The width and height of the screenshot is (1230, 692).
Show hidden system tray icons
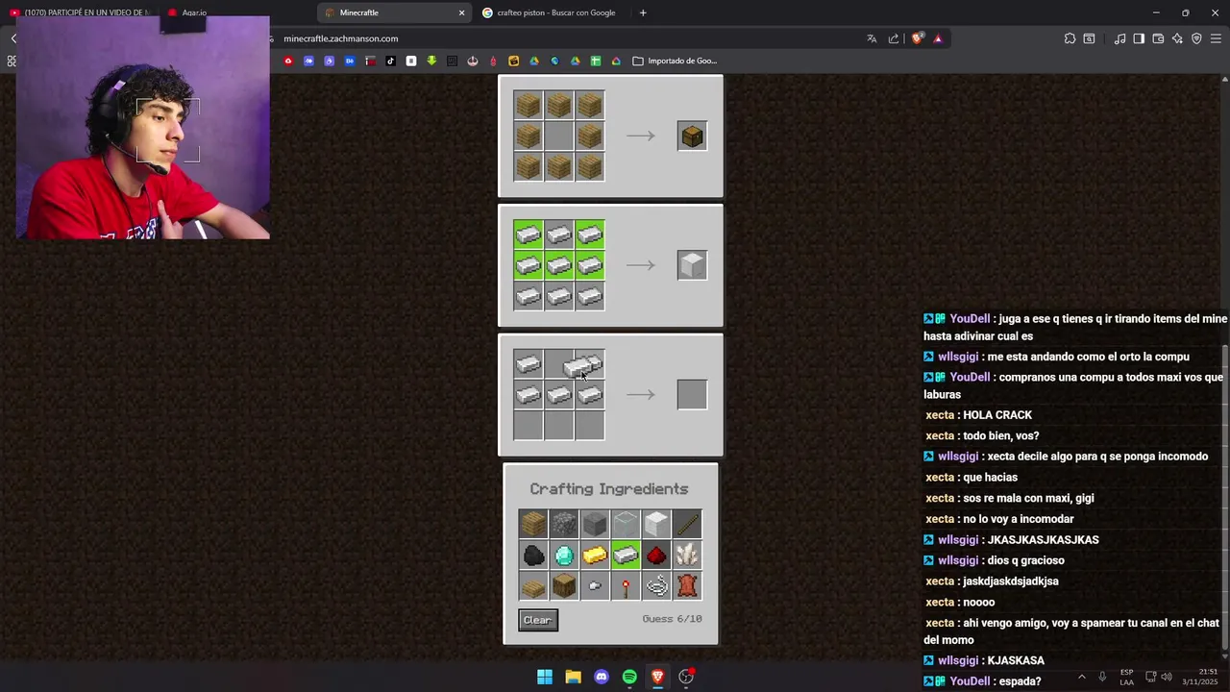[x=1081, y=677]
